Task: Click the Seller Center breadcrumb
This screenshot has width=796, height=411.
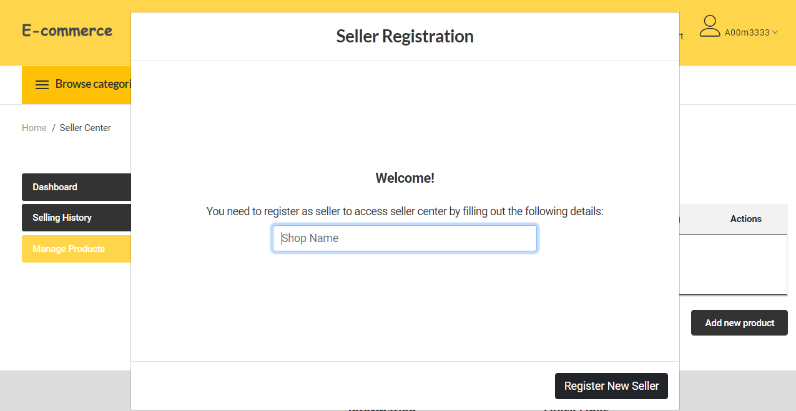Action: [x=85, y=127]
